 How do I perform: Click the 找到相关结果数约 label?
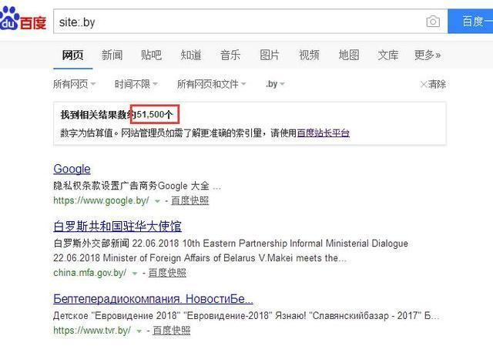tap(98, 115)
